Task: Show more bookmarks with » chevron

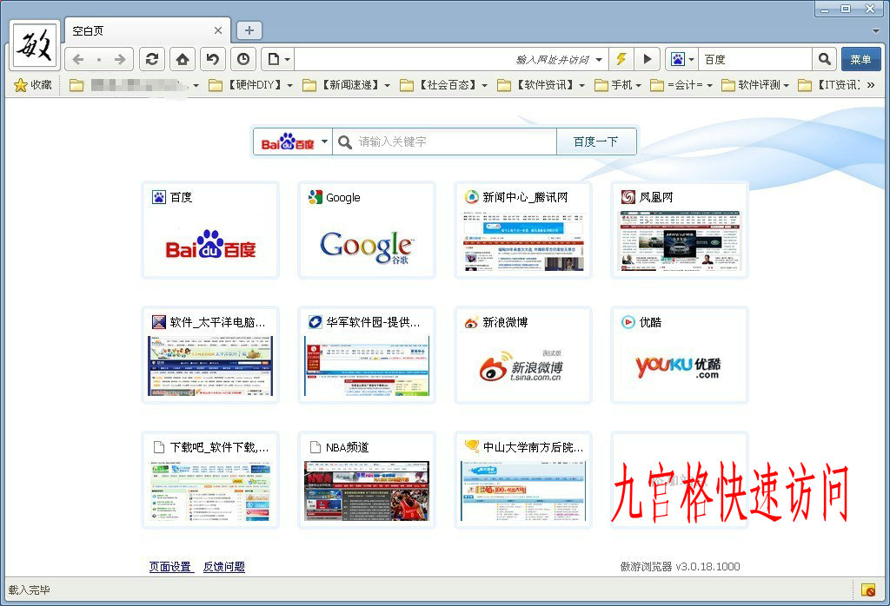Action: 871,85
